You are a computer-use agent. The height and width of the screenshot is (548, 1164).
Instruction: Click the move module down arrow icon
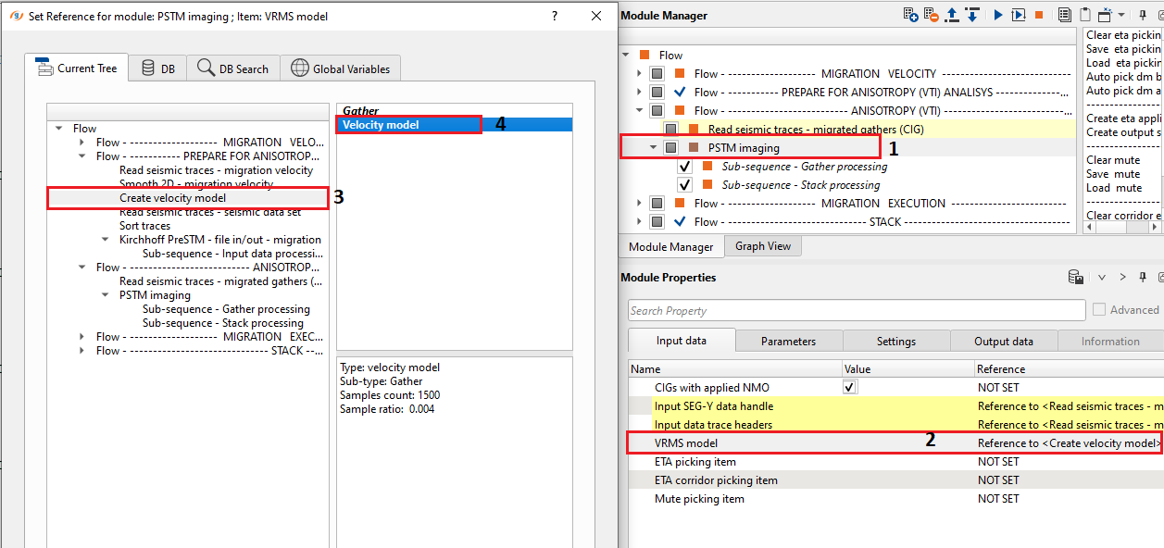point(972,15)
